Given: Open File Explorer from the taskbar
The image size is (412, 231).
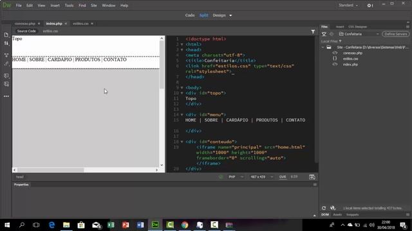Looking at the screenshot, I should click(66, 225).
